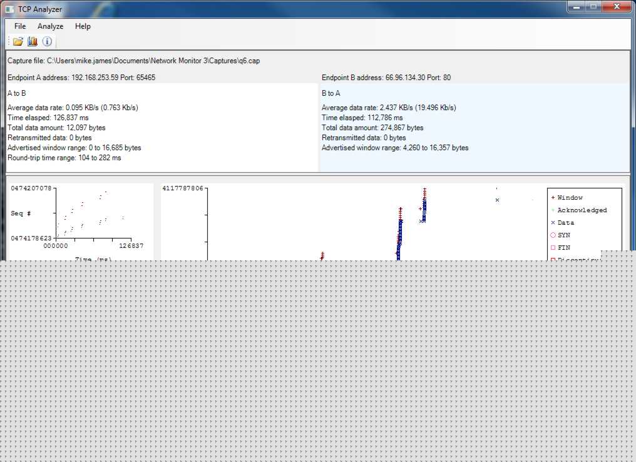Click the Analyze chart toolbar icon
The width and height of the screenshot is (636, 462).
(x=33, y=41)
